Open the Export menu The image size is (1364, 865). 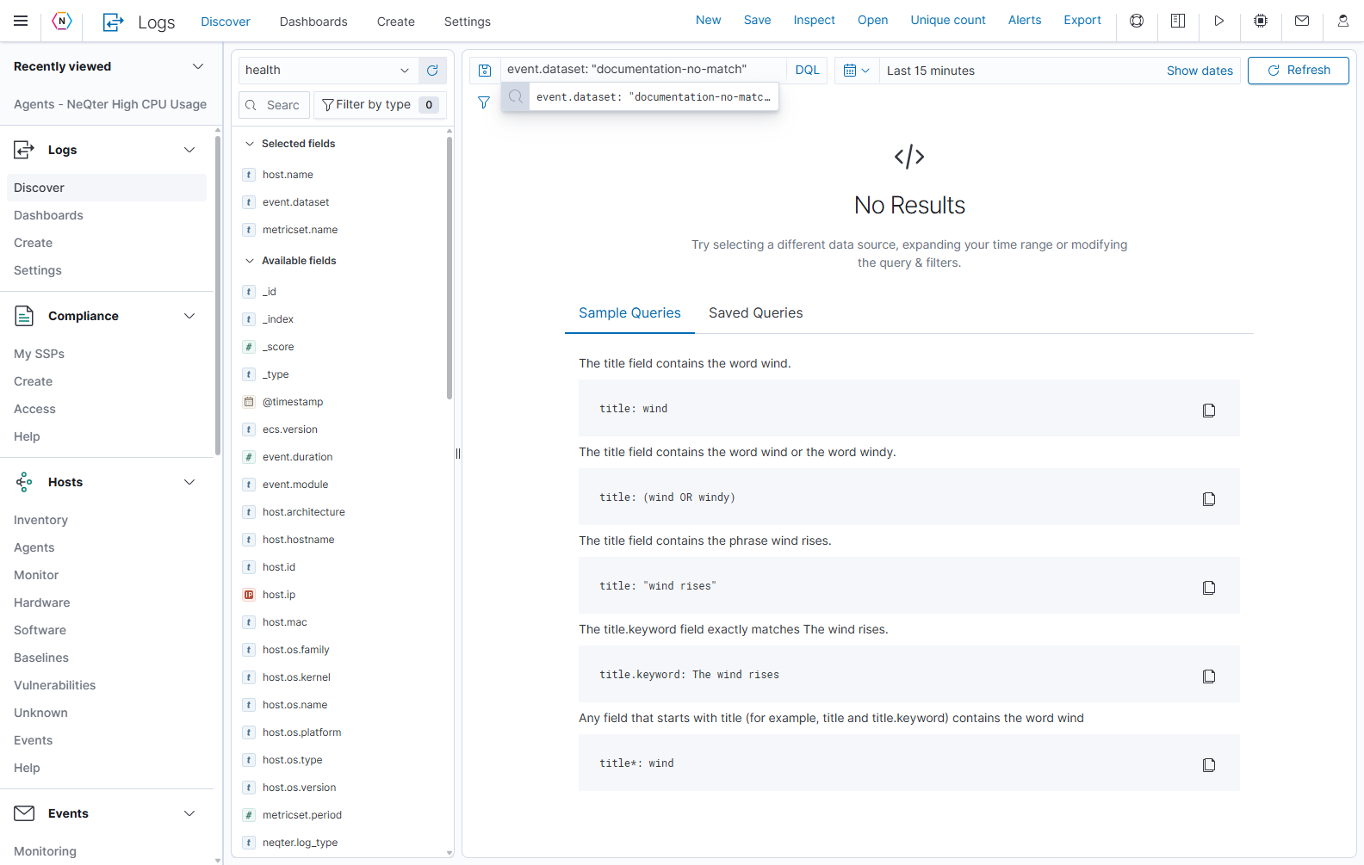click(x=1082, y=20)
